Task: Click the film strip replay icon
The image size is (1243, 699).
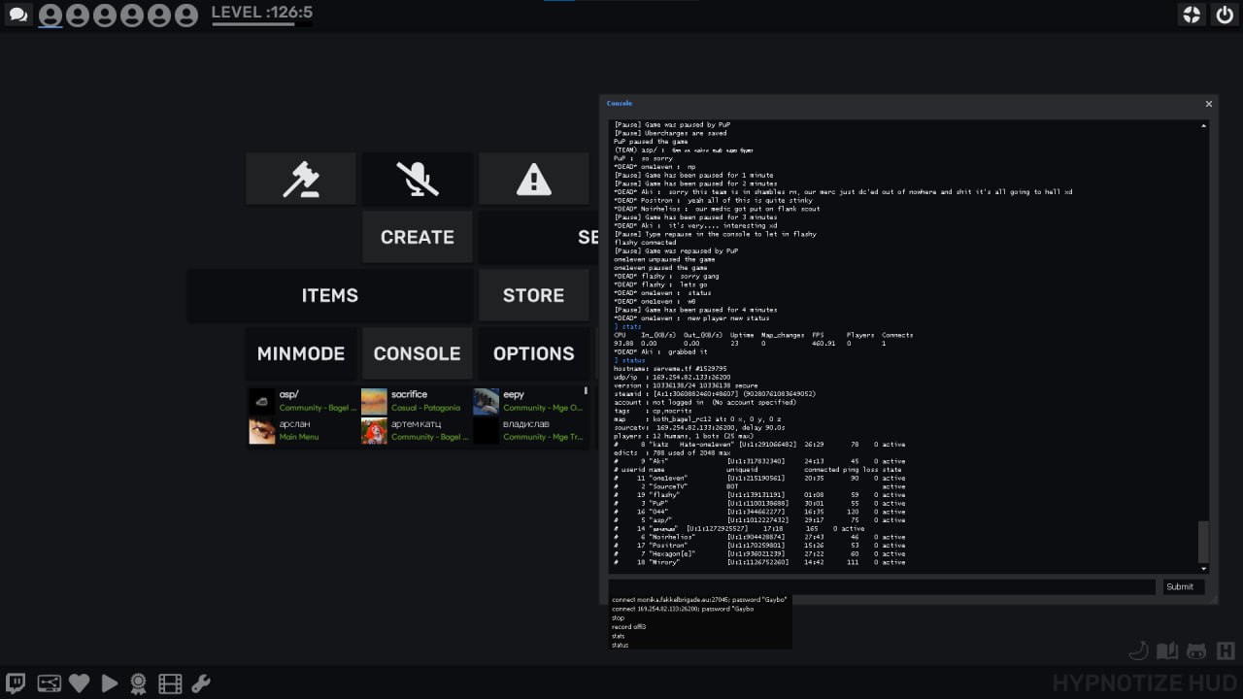Action: pyautogui.click(x=170, y=683)
